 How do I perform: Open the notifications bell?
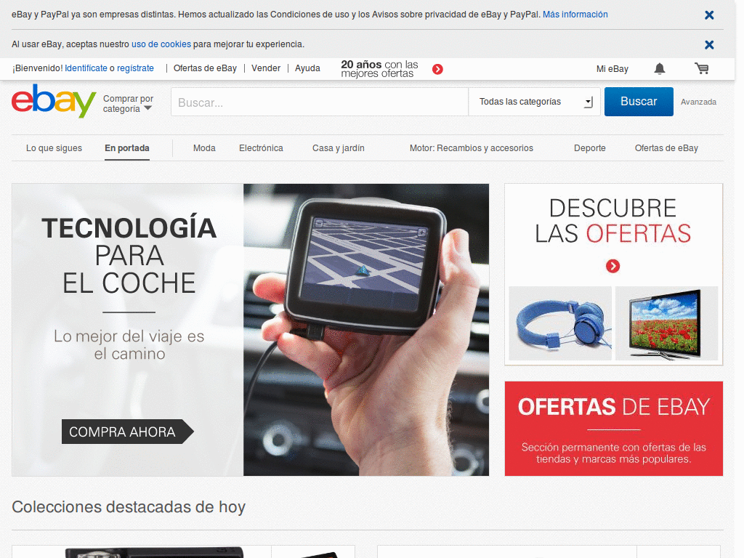point(659,69)
